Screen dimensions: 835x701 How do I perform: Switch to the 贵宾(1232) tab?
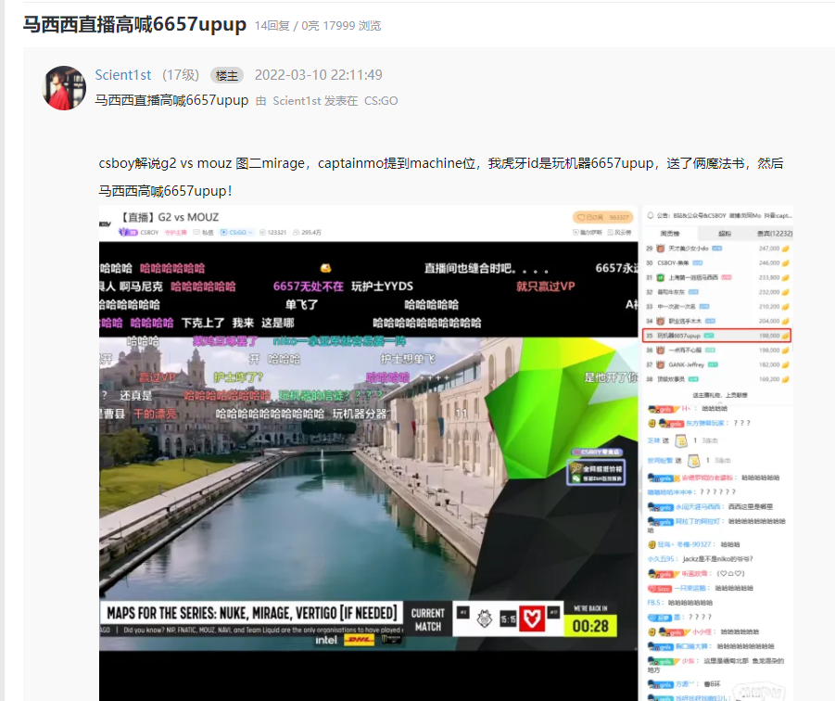(774, 233)
